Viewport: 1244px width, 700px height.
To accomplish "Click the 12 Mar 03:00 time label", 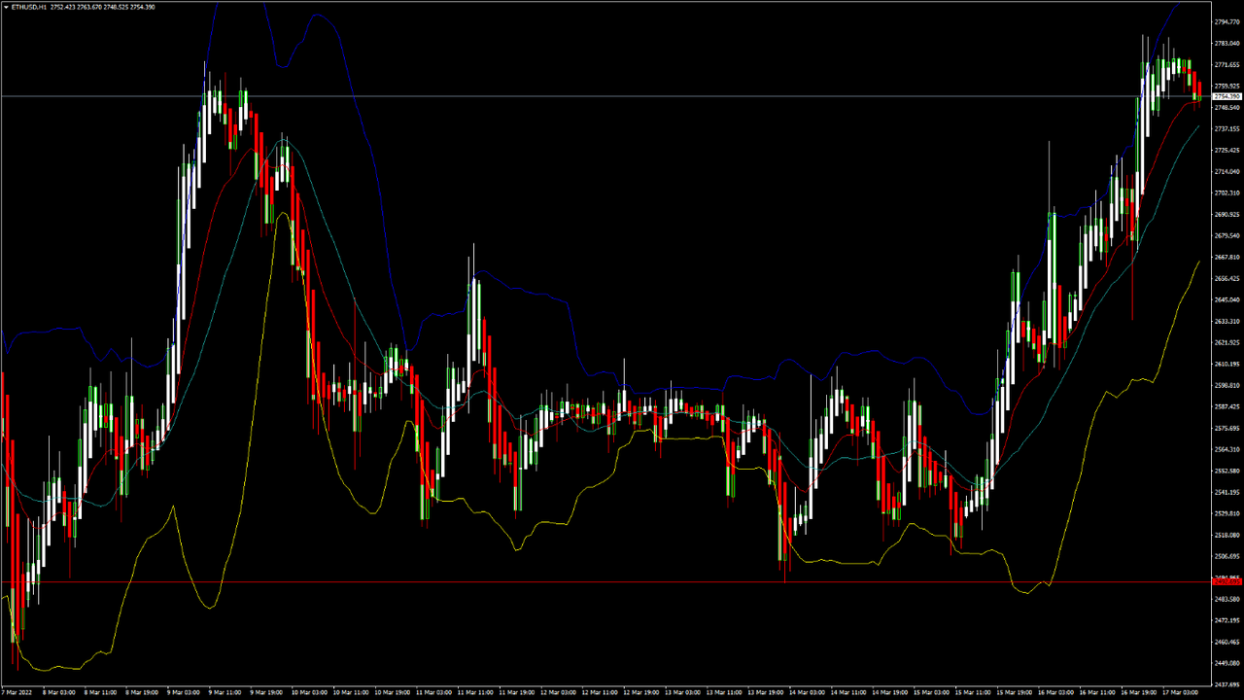I will 560,693.
